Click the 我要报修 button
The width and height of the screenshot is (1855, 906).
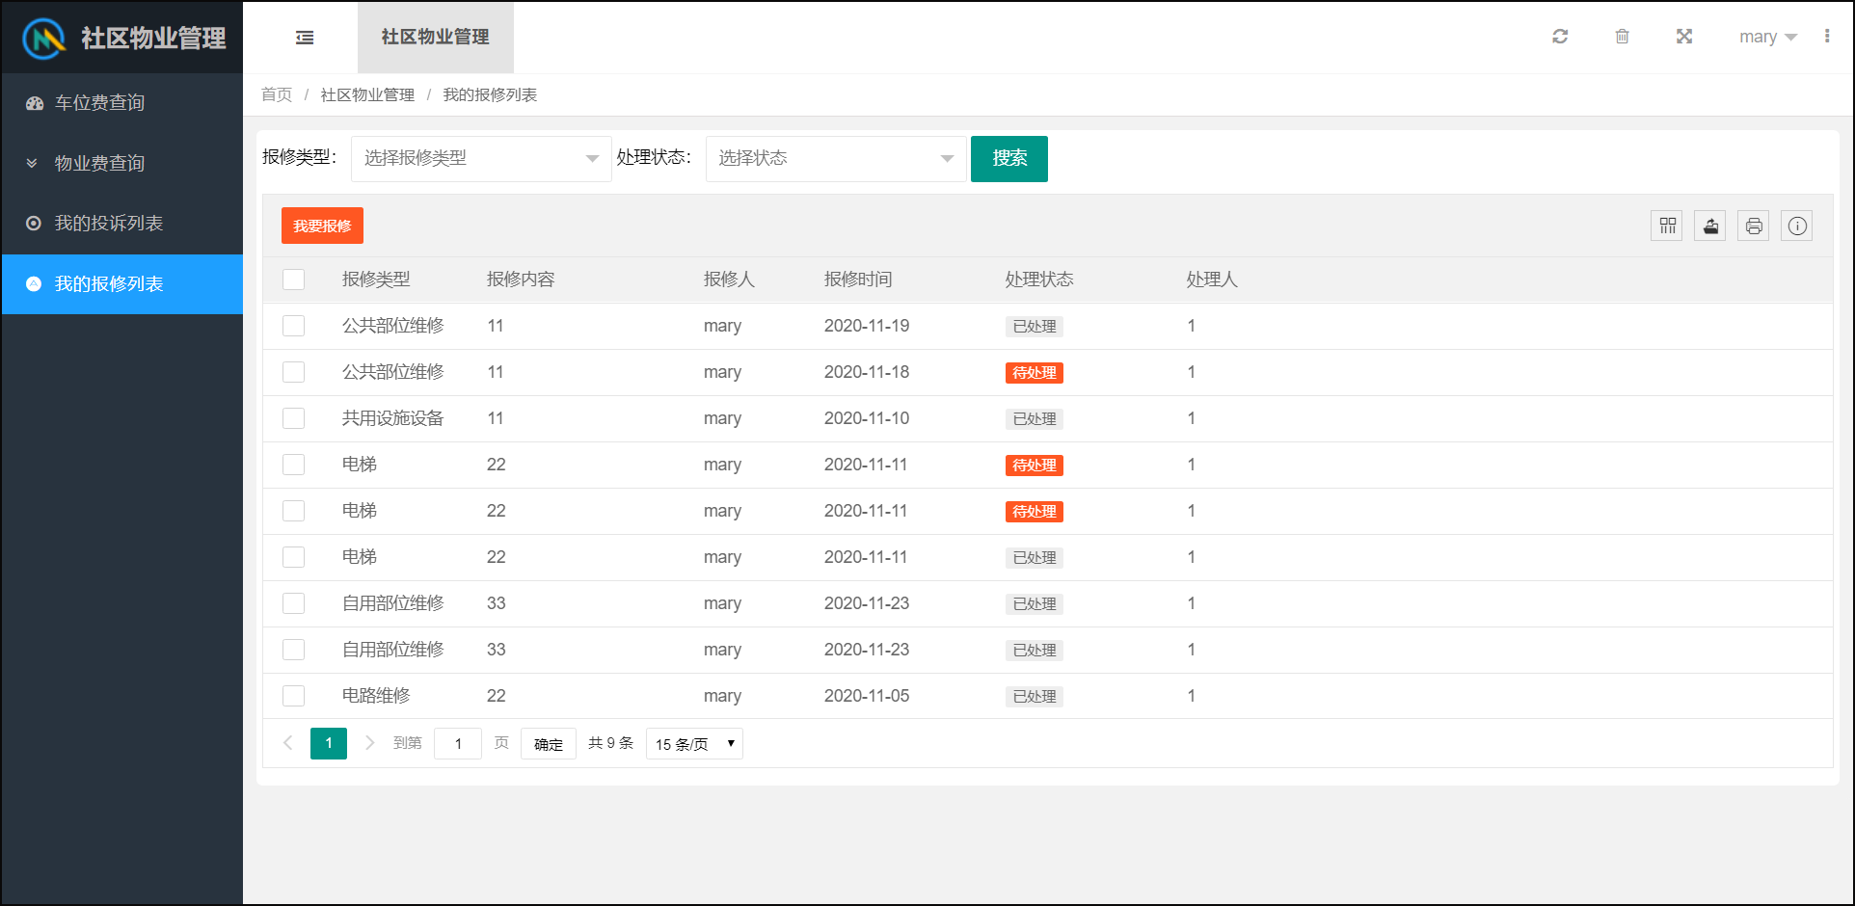tap(322, 225)
